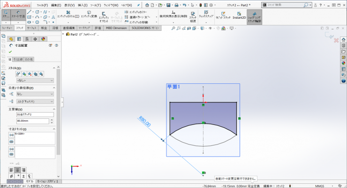Open the 挿入(I) Insert menu

82,5
